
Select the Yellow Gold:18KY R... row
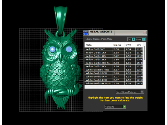coord(114,63)
